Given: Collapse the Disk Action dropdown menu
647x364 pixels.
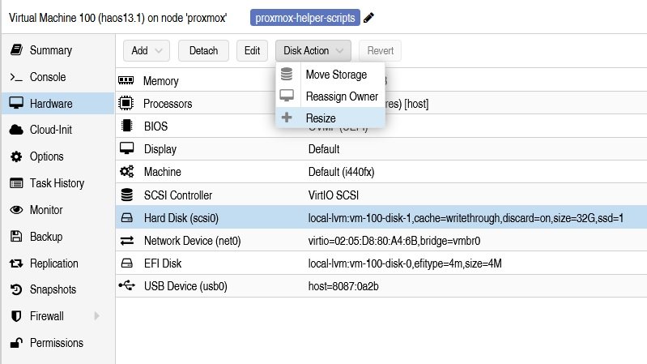Looking at the screenshot, I should [313, 50].
